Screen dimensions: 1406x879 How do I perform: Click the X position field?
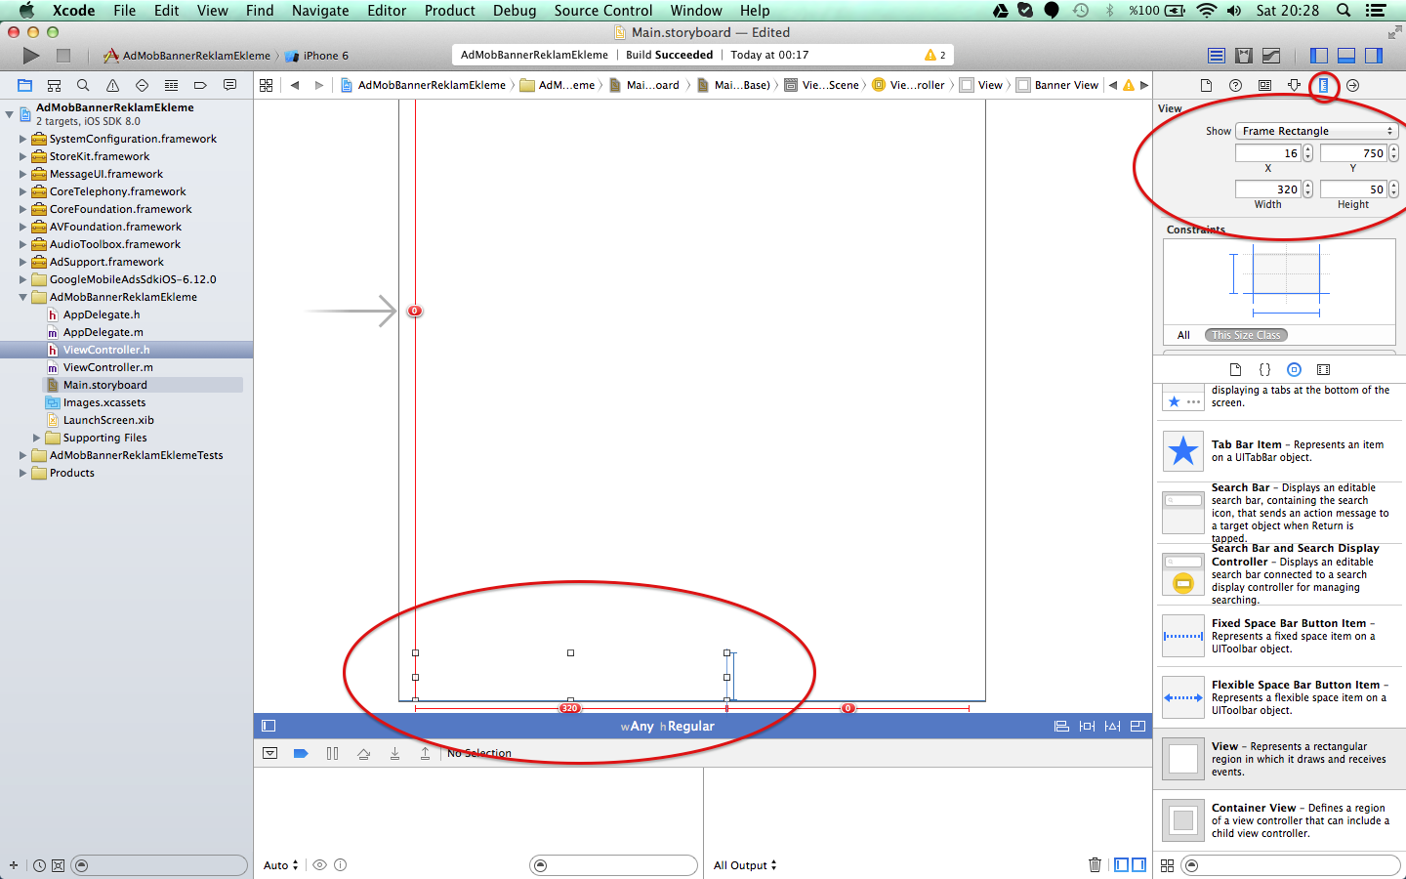(x=1268, y=153)
